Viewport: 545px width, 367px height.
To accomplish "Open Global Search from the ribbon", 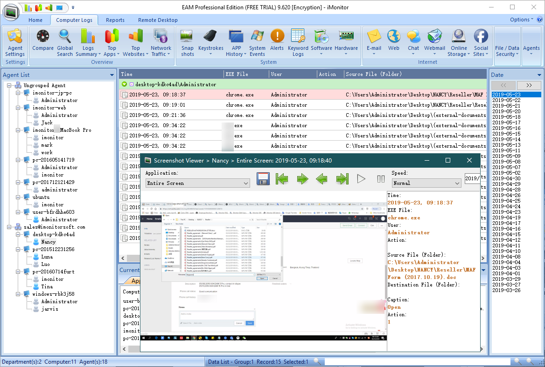I will pyautogui.click(x=65, y=42).
